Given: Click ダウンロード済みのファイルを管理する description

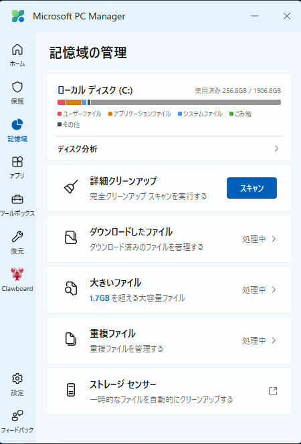Looking at the screenshot, I should point(146,247).
